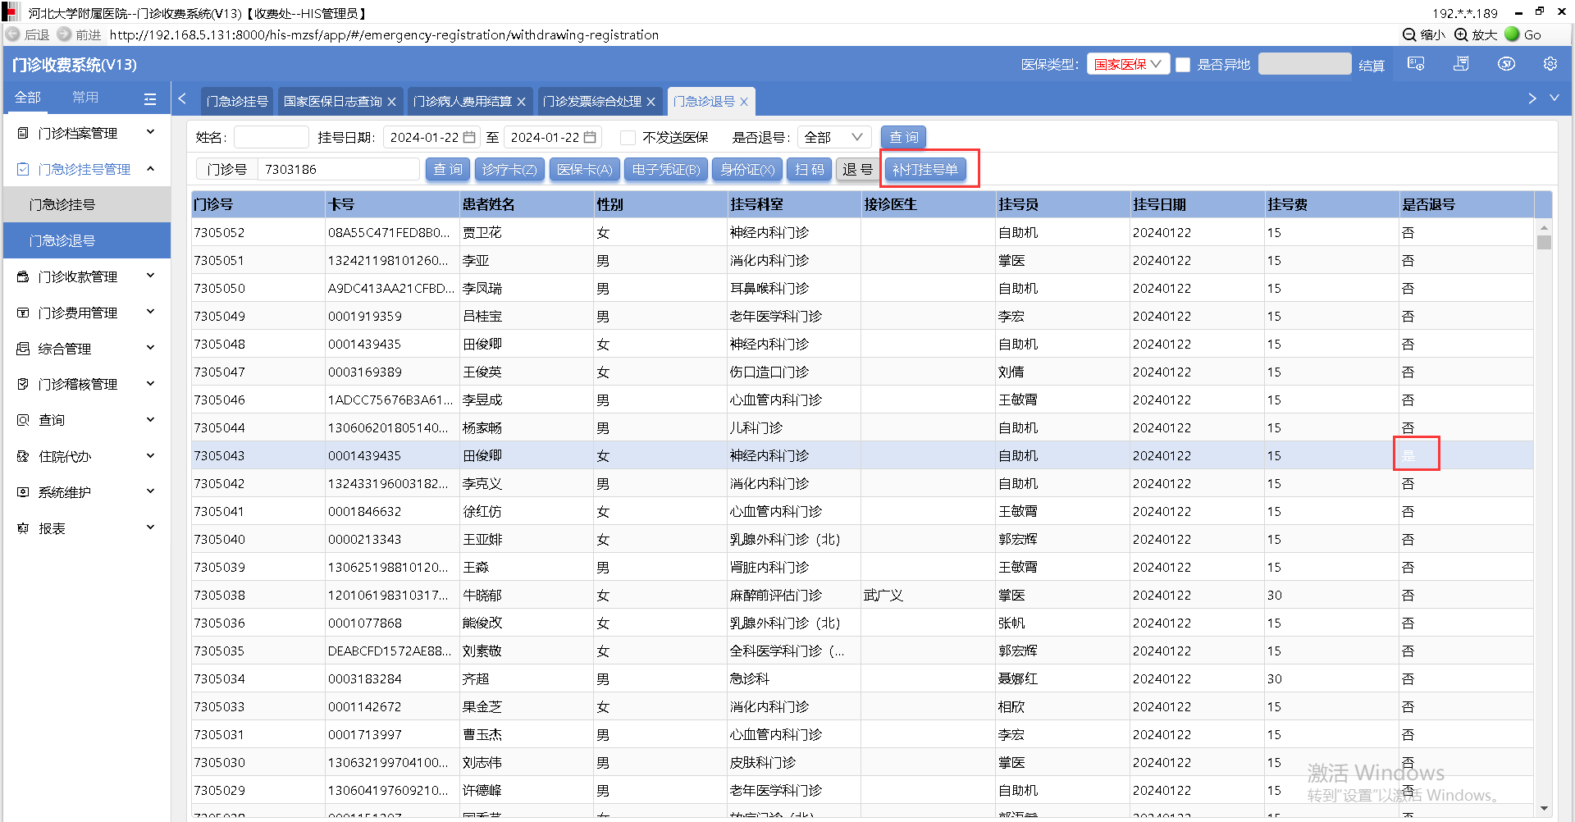Click the 报表 sidebar icon

coord(23,528)
